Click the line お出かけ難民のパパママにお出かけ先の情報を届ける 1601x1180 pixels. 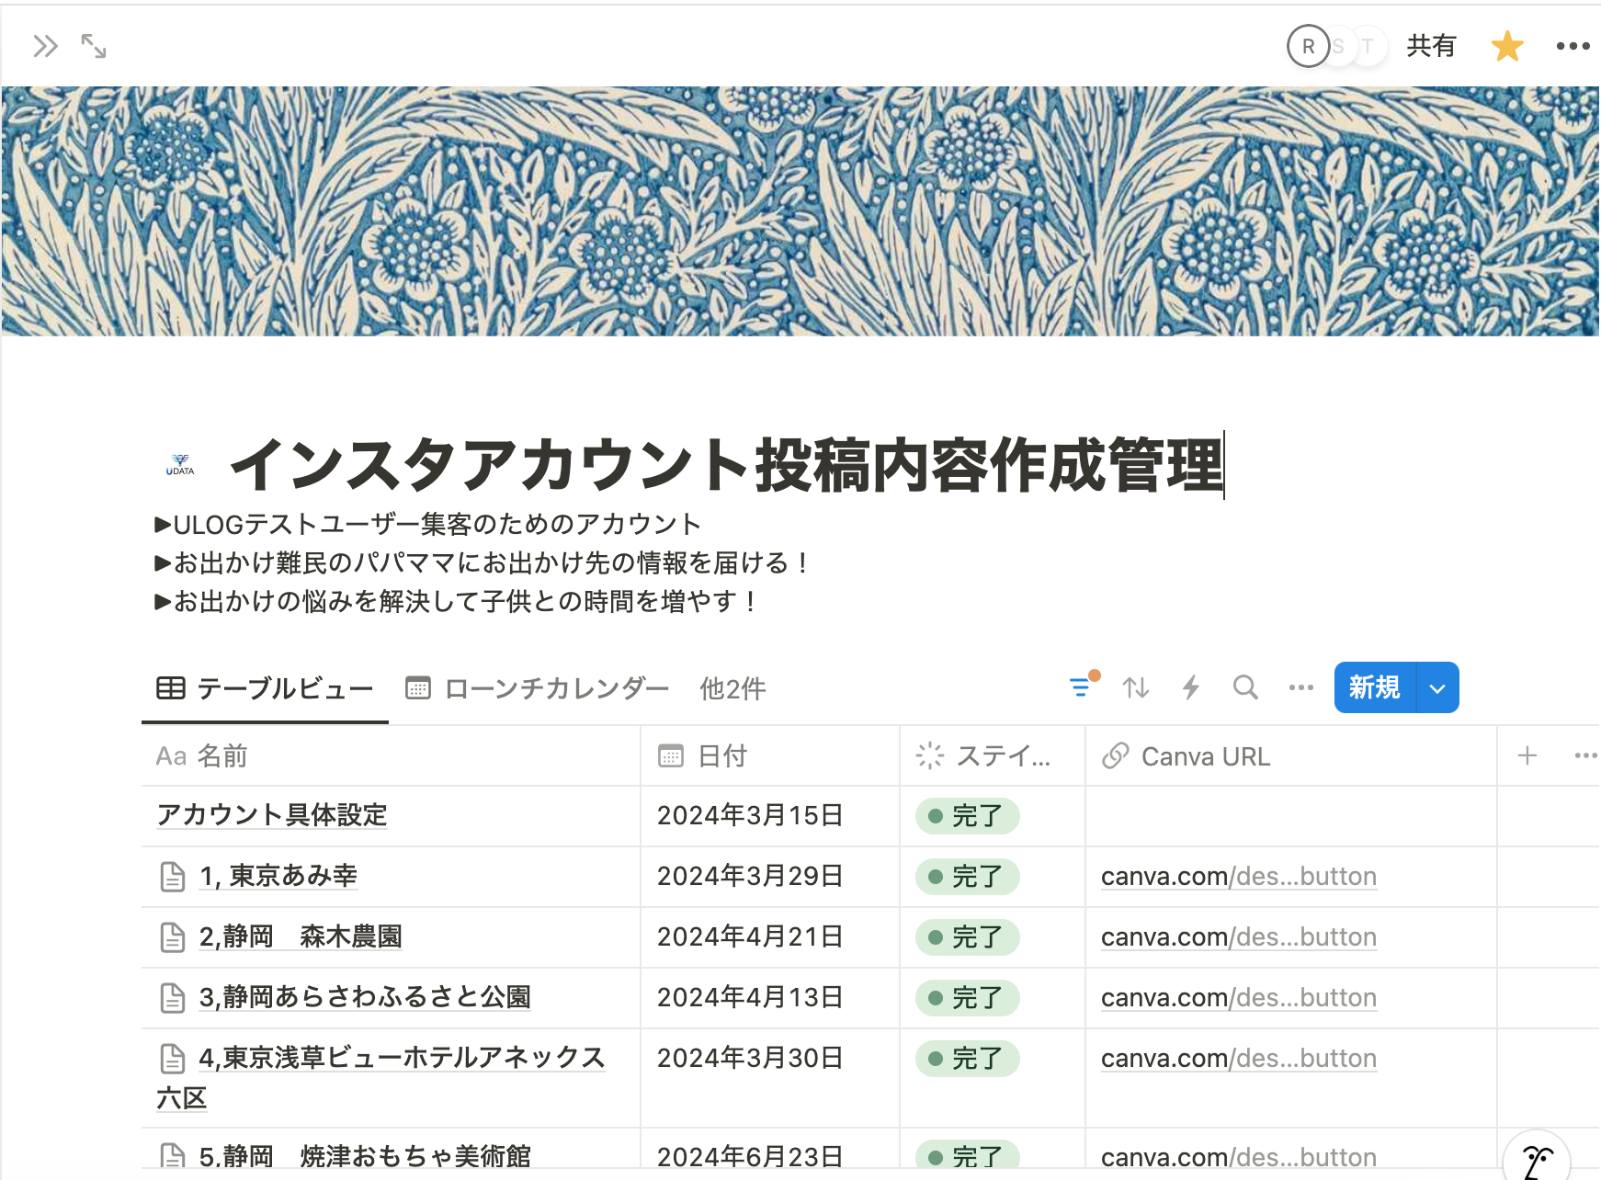[481, 562]
